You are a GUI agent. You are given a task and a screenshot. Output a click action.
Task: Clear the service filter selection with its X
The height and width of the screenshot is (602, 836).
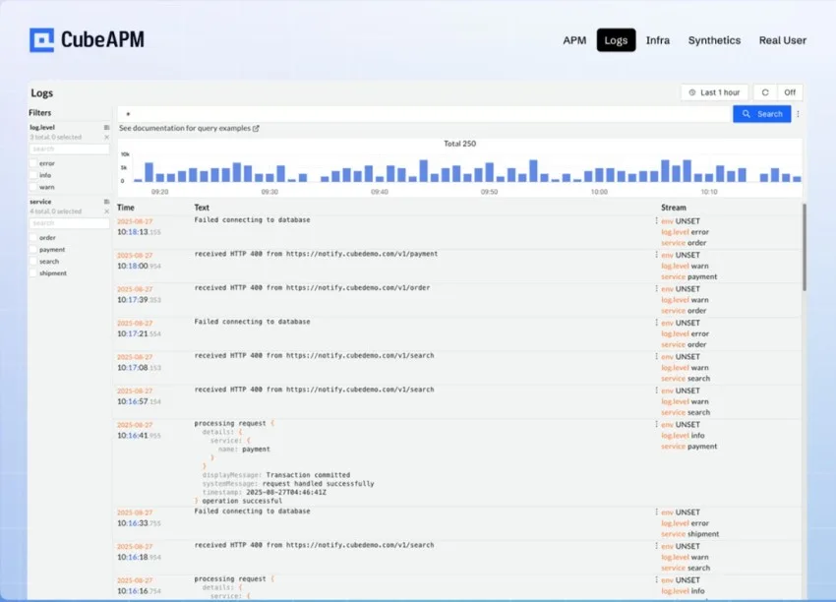click(106, 211)
